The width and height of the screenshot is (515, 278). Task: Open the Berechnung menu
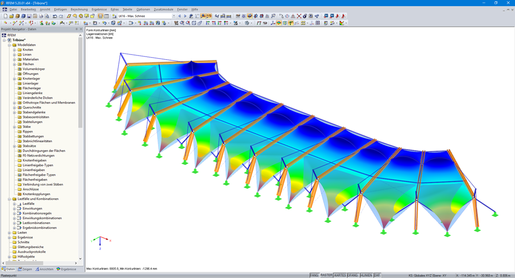coord(79,10)
